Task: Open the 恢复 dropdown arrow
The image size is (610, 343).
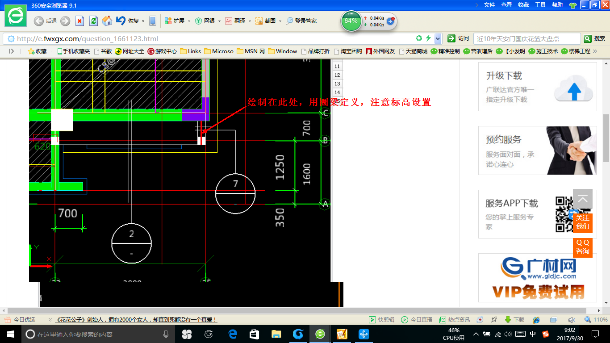Action: 143,21
